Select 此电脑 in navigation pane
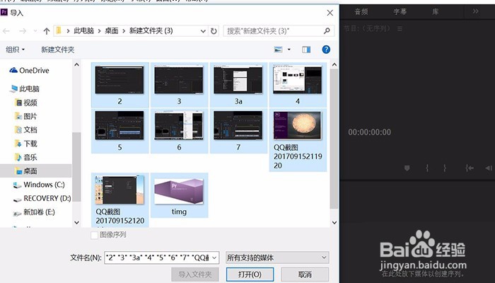Image resolution: width=495 pixels, height=283 pixels. (25, 88)
